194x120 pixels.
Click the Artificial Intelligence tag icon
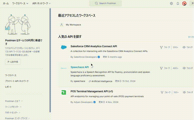(90, 81)
